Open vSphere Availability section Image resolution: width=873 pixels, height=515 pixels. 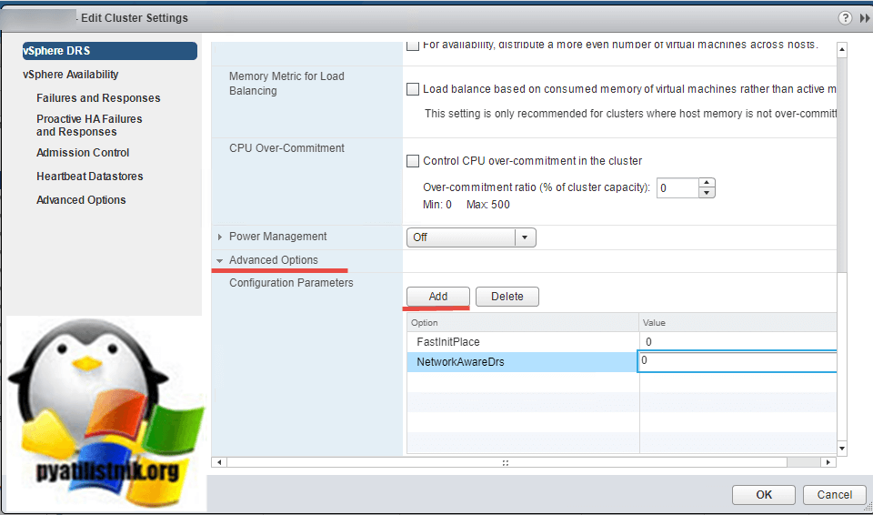point(71,74)
